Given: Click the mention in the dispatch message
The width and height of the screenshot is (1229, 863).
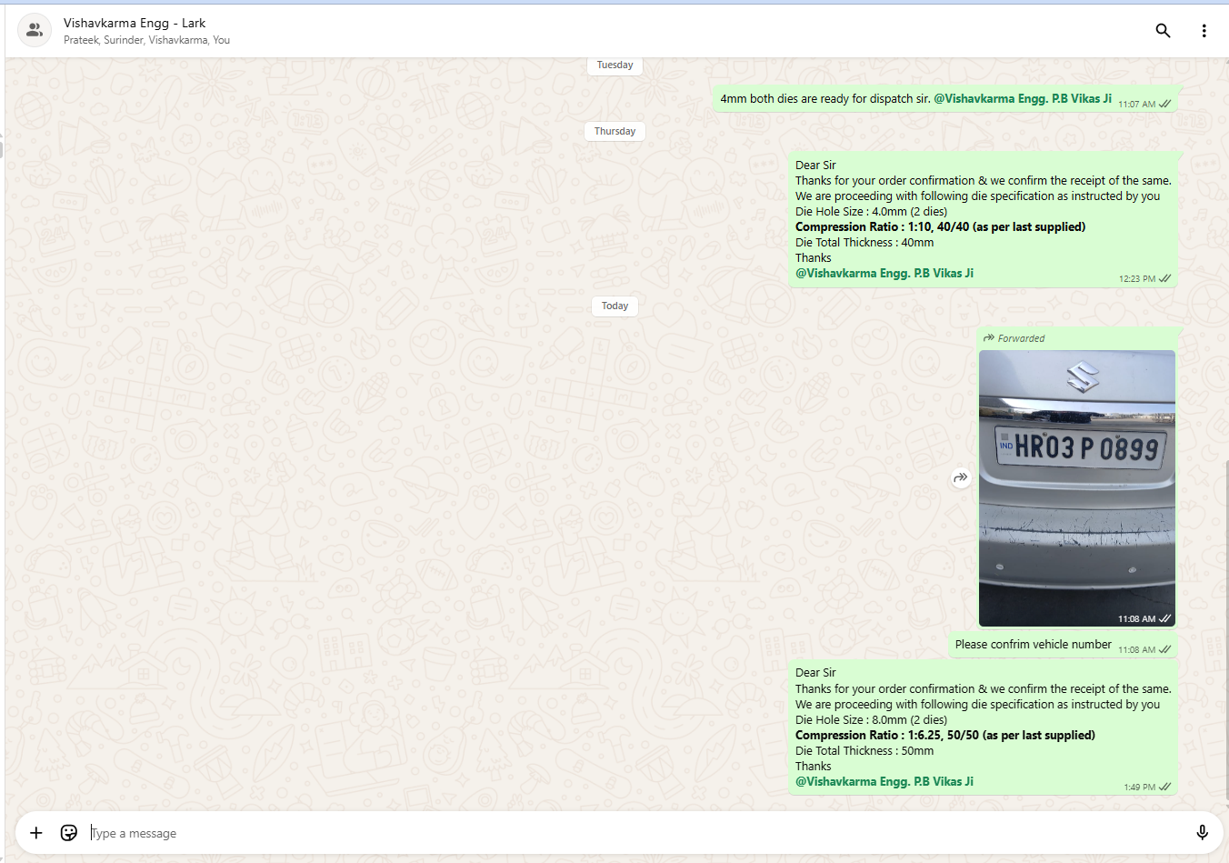Looking at the screenshot, I should 1022,98.
